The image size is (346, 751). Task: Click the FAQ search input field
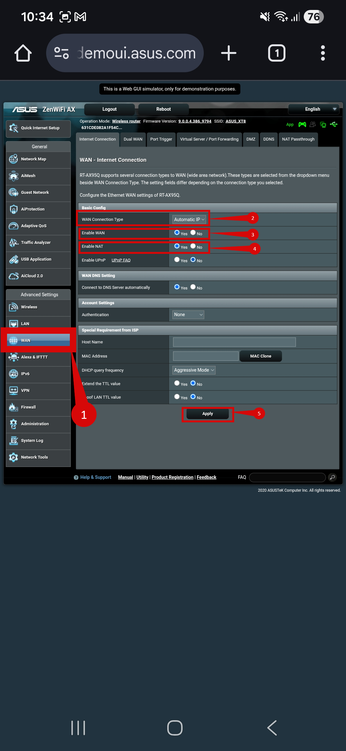(287, 477)
